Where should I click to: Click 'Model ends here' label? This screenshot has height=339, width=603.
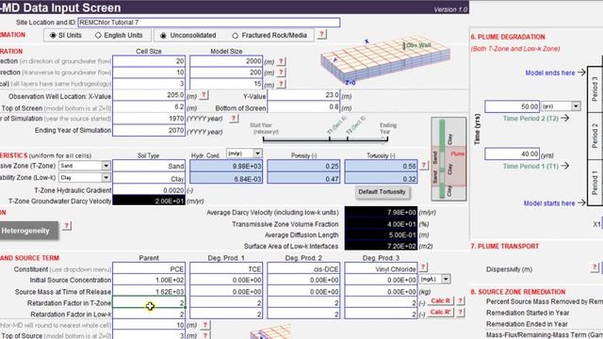pos(550,73)
